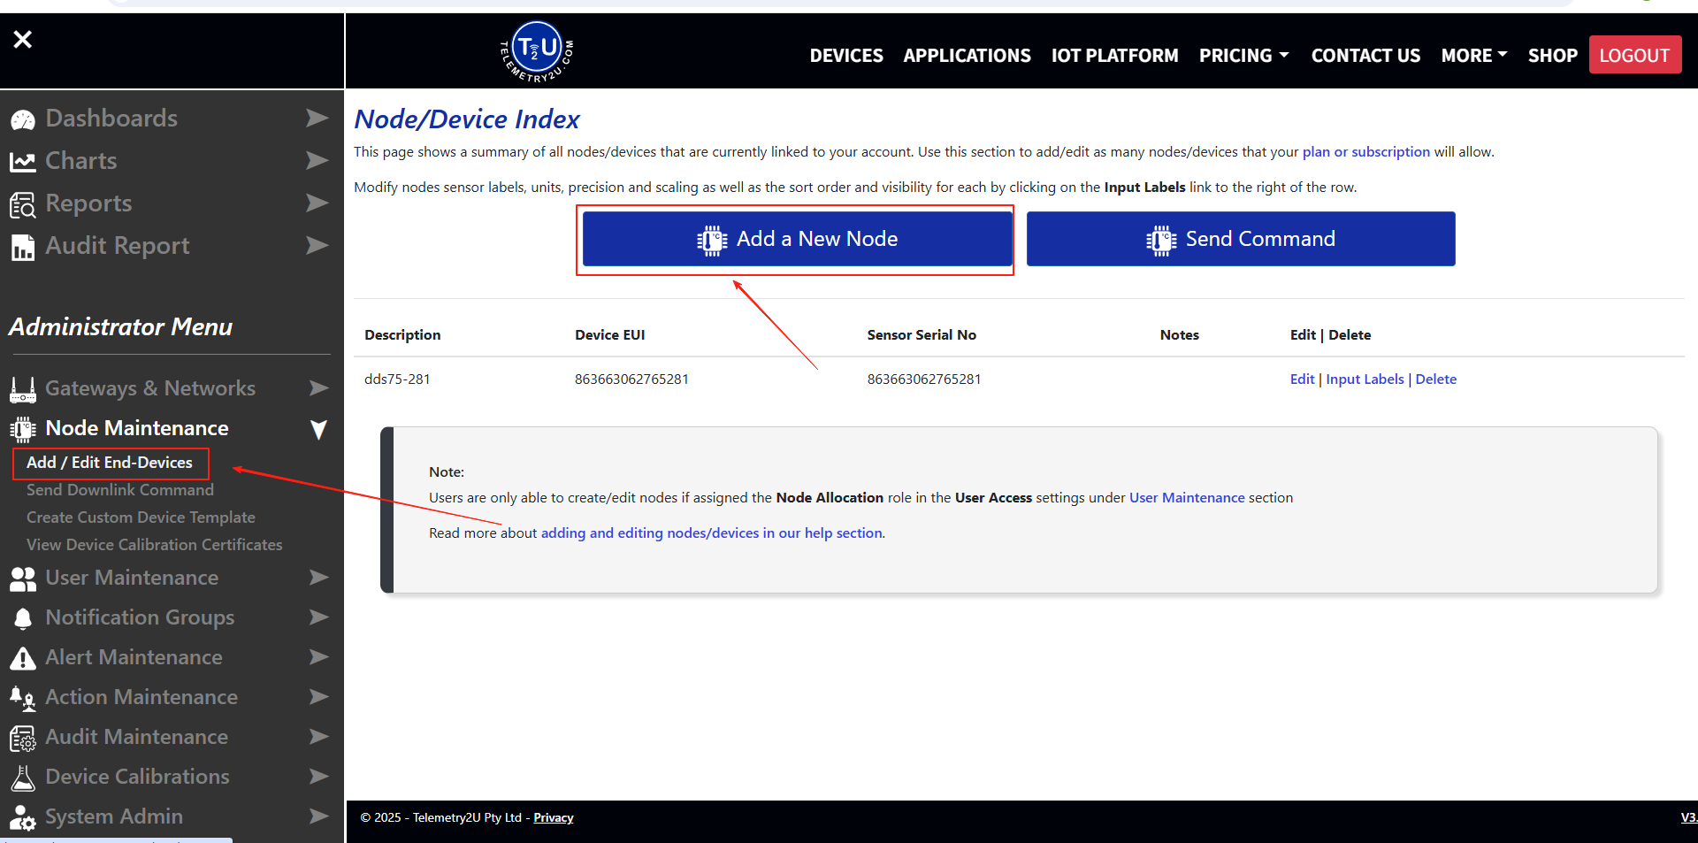Click the Alert Maintenance warning icon
1698x843 pixels.
(x=23, y=658)
